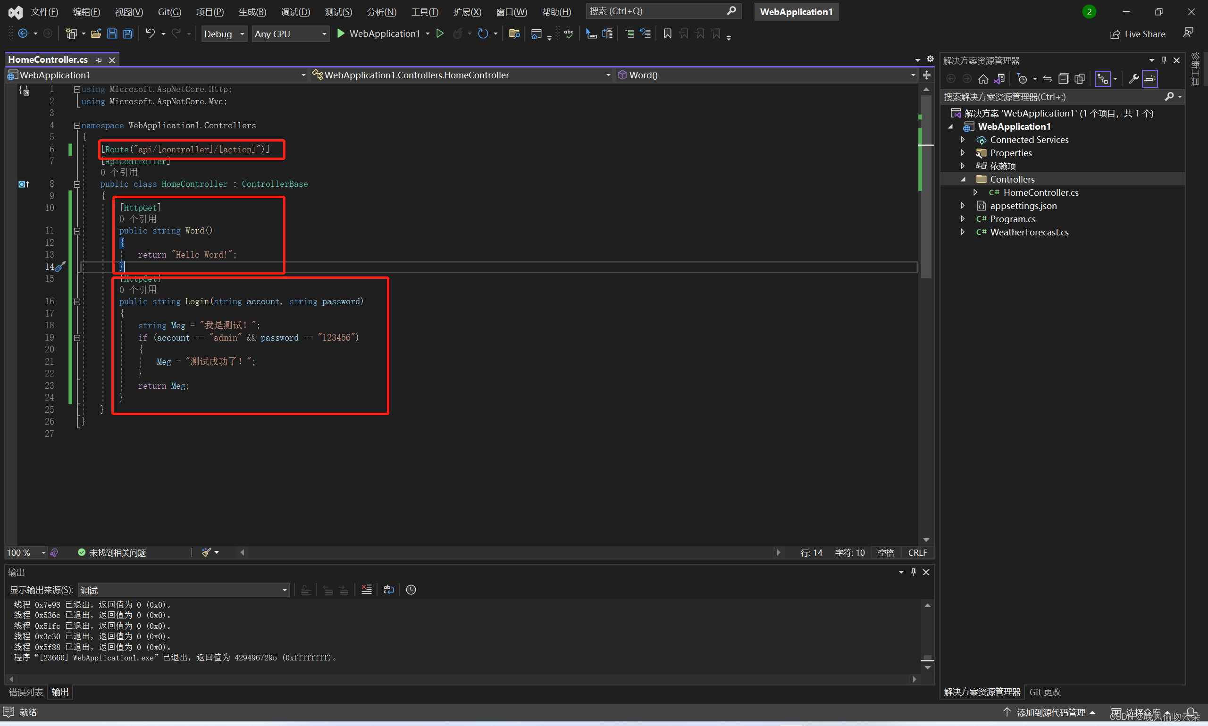
Task: Click the Save All double-disk icon
Action: (128, 33)
